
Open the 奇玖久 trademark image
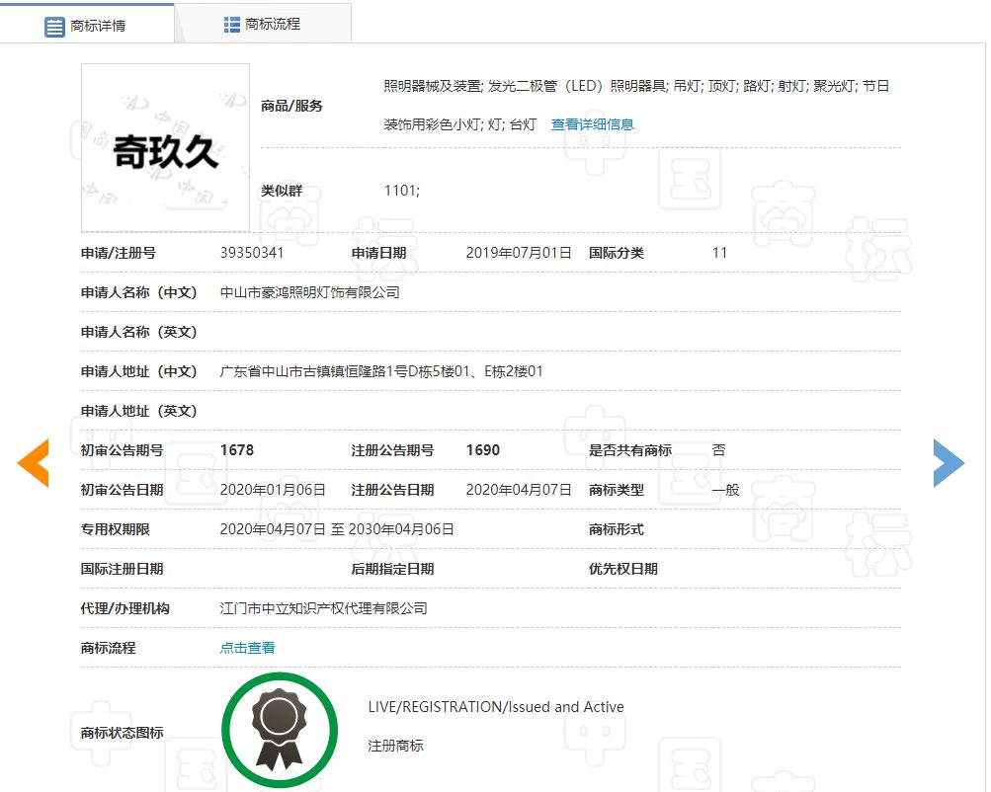(166, 148)
